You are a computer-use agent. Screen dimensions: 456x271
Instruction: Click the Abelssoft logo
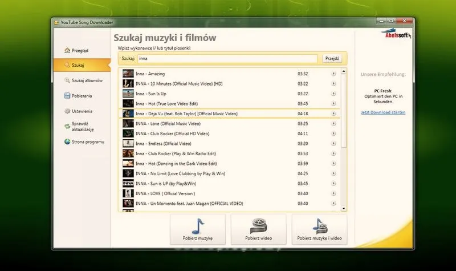click(396, 34)
